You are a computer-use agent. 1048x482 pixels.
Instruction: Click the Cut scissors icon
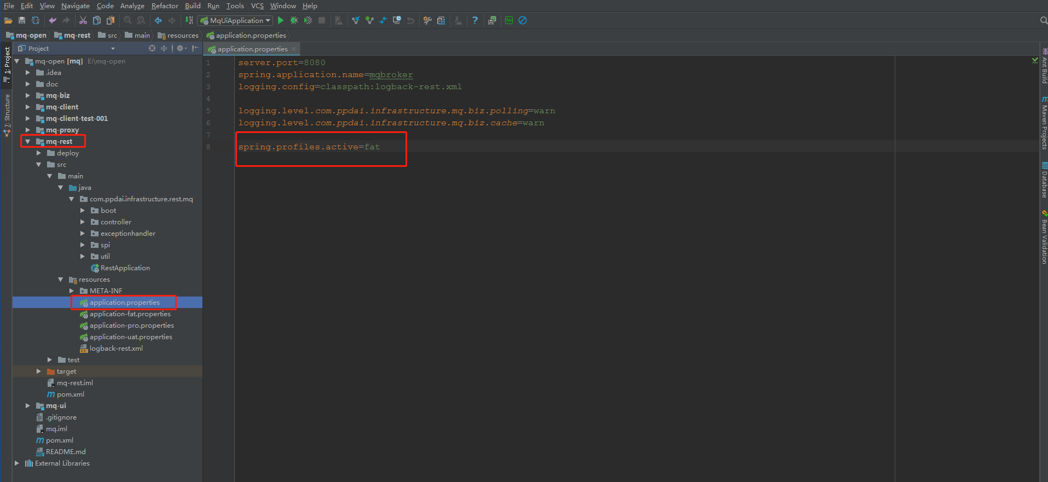[x=83, y=20]
